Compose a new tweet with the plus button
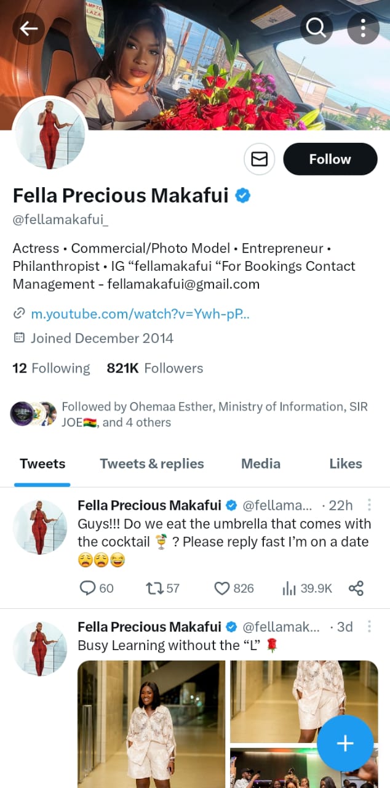 click(x=345, y=743)
